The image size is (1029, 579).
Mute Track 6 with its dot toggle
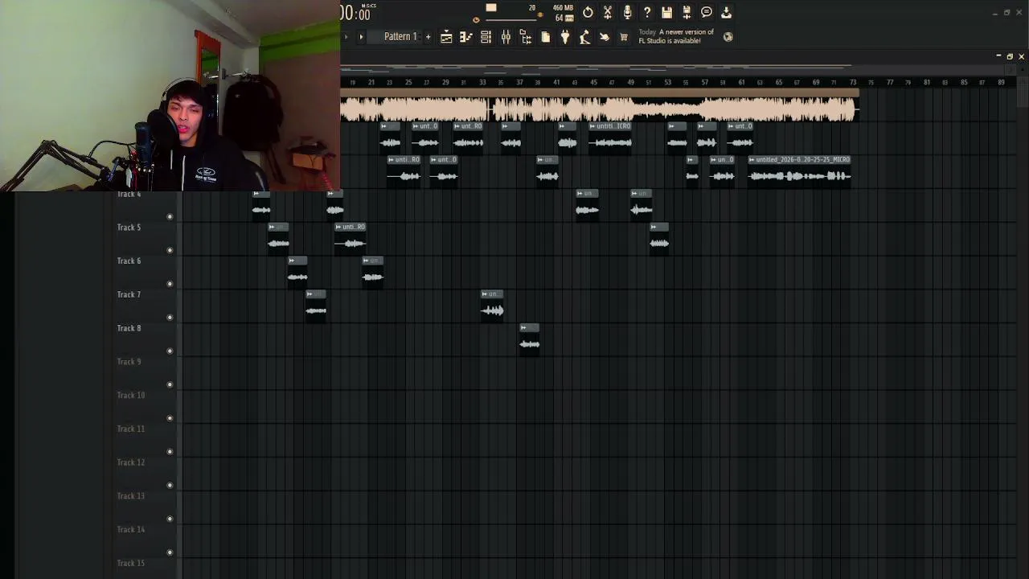pos(170,284)
